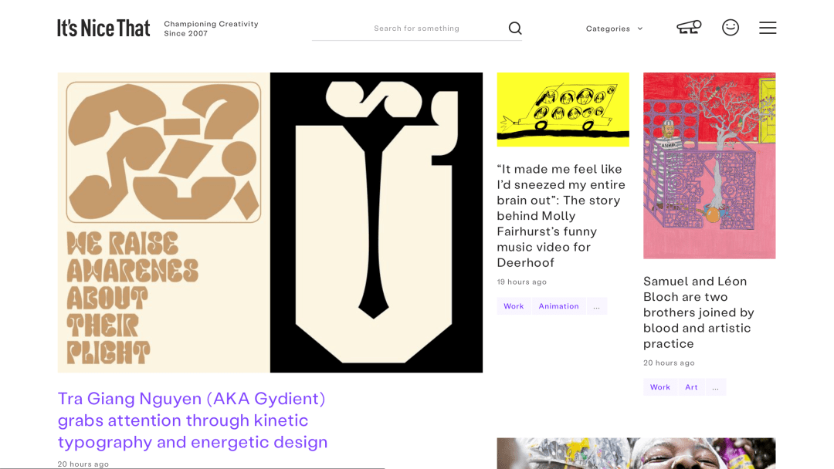Expand the Categories dropdown
Screen dimensions: 834x469
[615, 29]
